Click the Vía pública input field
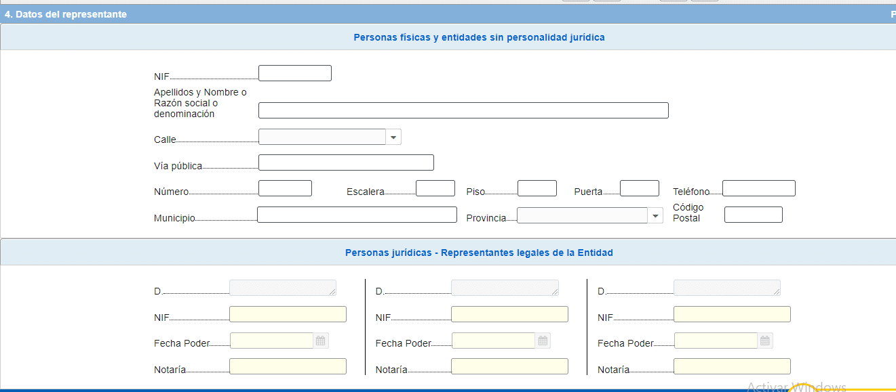This screenshot has width=896, height=392. 346,162
